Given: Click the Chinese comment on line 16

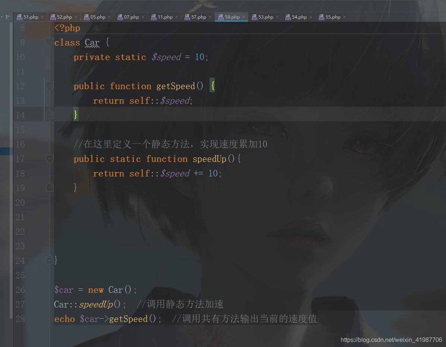Looking at the screenshot, I should (x=170, y=144).
